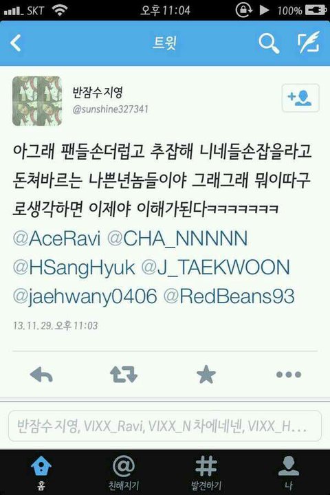330x495 pixels.
Task: Open more options three-dot icon
Action: click(289, 375)
